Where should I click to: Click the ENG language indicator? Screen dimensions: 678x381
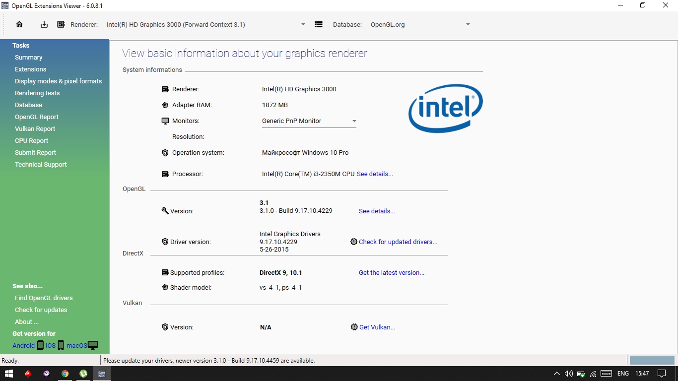pos(623,374)
